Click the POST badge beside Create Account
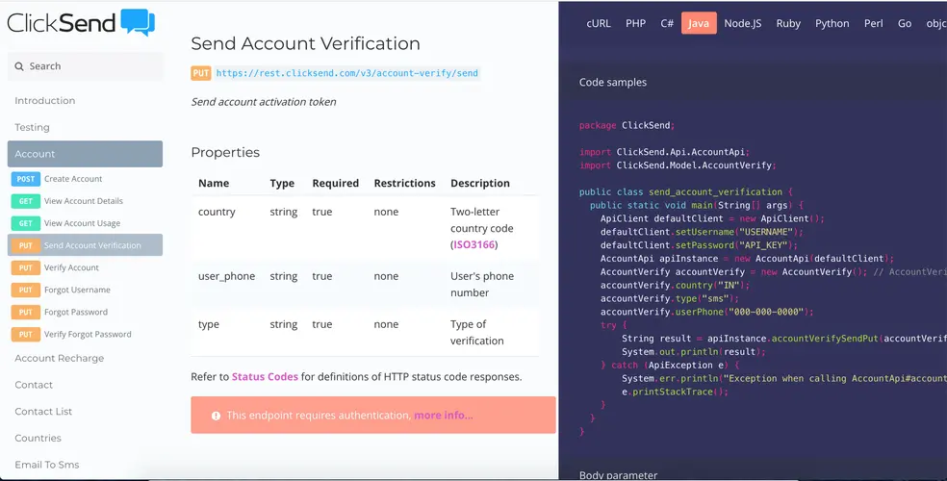This screenshot has height=481, width=947. pos(25,179)
